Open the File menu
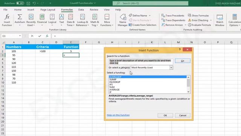This screenshot has height=136, width=241. (5, 9)
